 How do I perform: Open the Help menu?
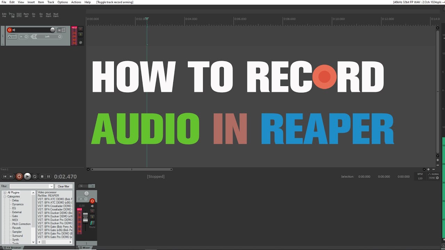click(88, 2)
